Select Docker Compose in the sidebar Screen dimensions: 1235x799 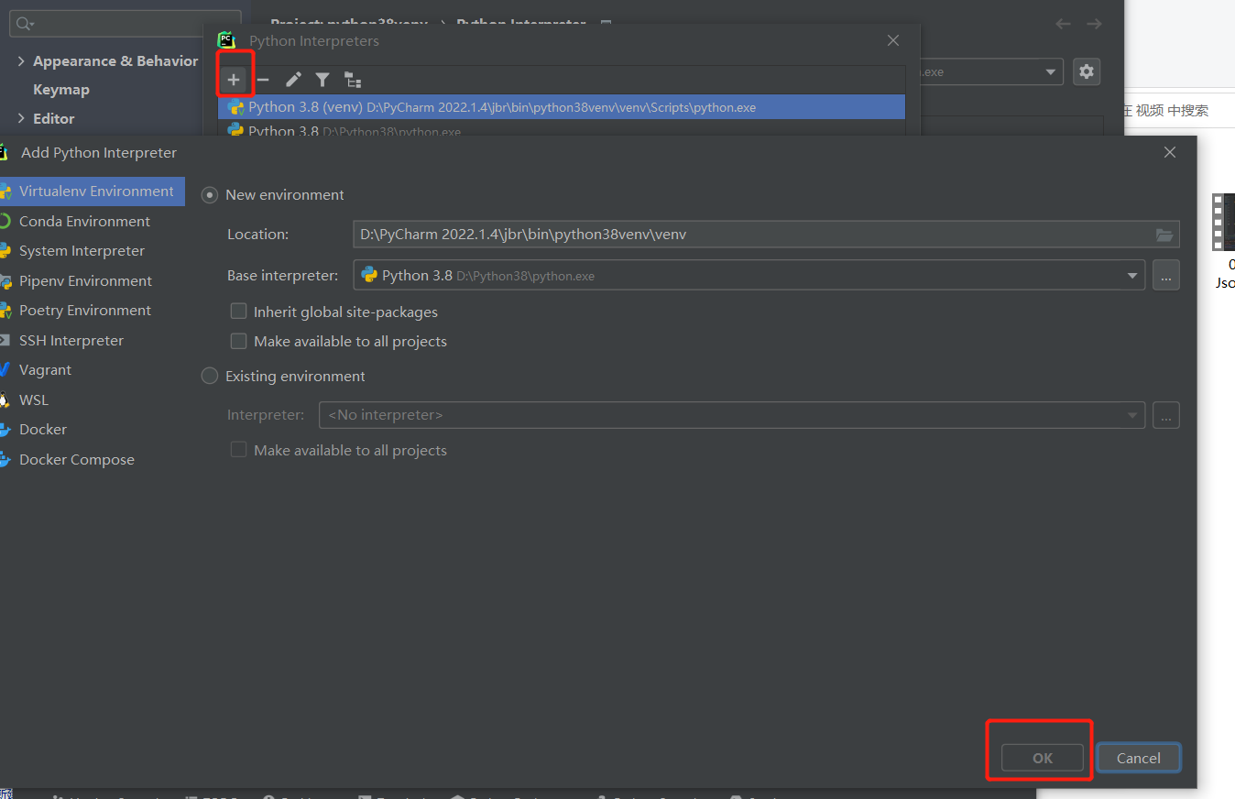pos(93,460)
